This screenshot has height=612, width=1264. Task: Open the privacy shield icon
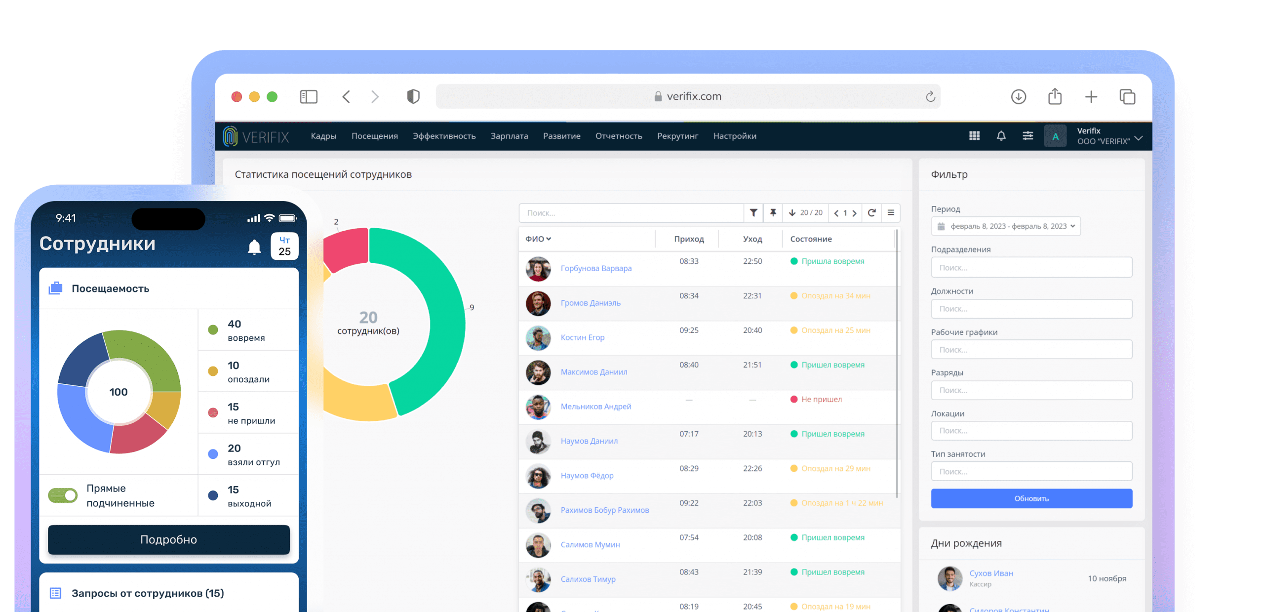413,96
